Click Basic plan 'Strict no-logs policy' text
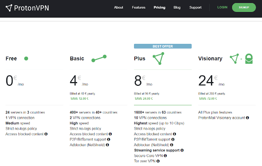 point(85,129)
